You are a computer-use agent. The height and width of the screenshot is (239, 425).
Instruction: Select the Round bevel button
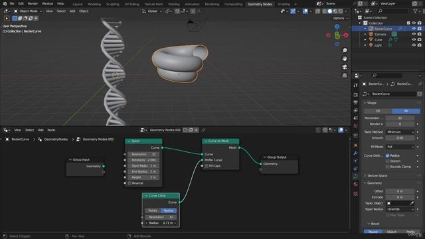pos(373,232)
